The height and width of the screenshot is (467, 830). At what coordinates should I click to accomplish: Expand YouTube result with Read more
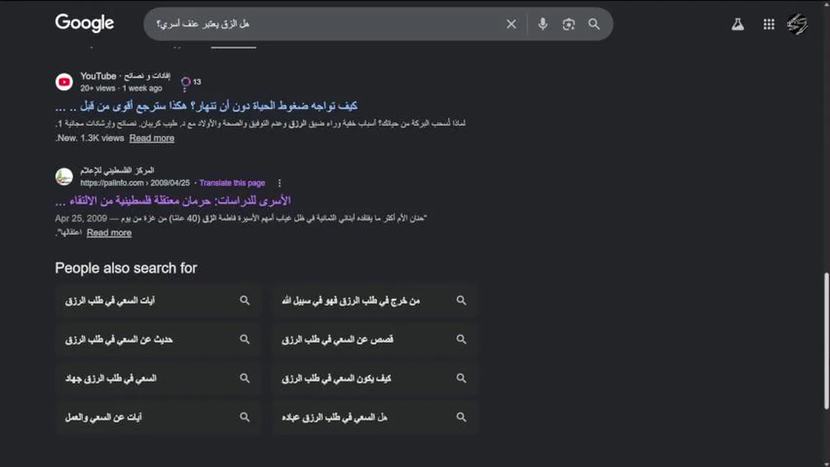tap(151, 138)
